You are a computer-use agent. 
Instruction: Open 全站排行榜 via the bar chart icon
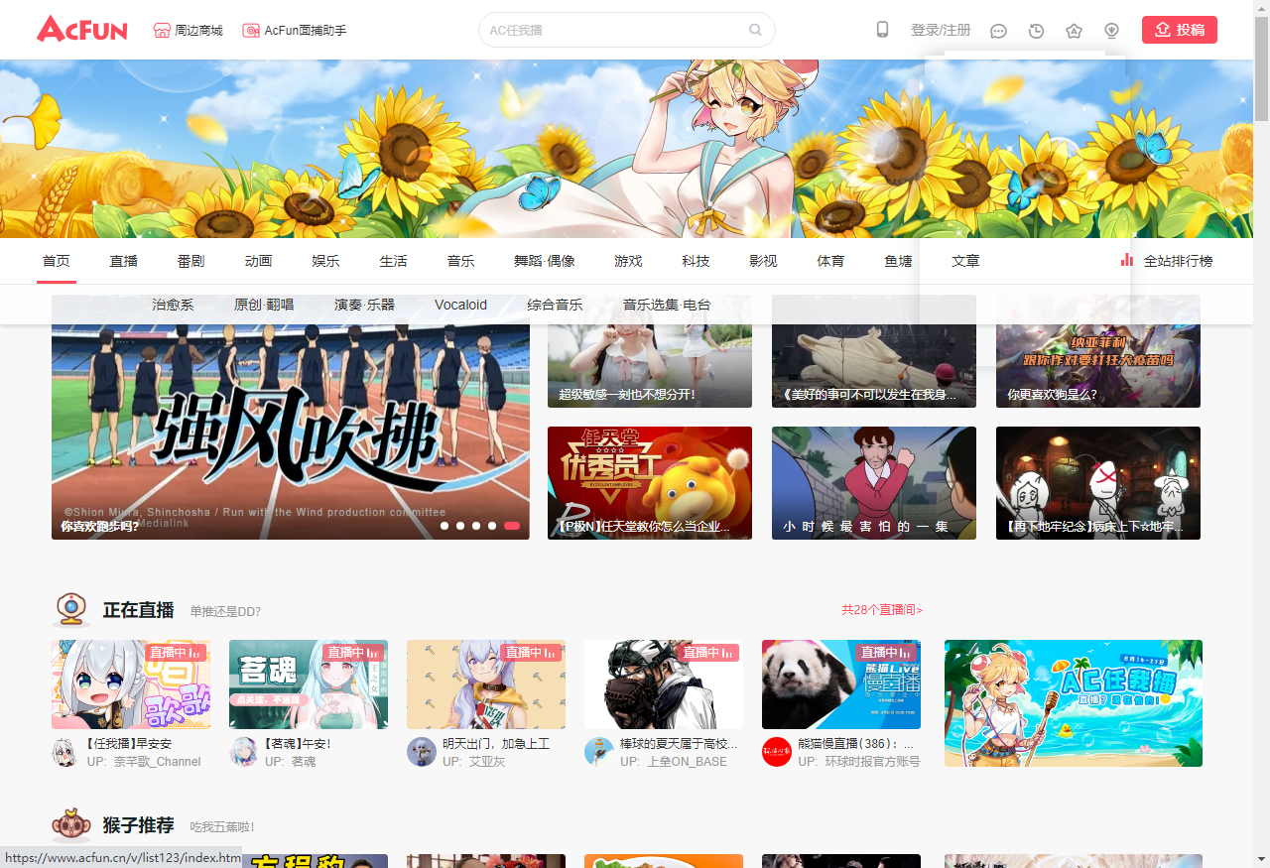(x=1126, y=261)
